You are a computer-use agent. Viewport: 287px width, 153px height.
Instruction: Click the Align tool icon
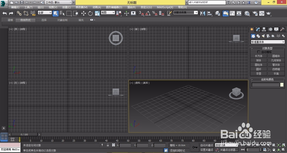point(210,13)
